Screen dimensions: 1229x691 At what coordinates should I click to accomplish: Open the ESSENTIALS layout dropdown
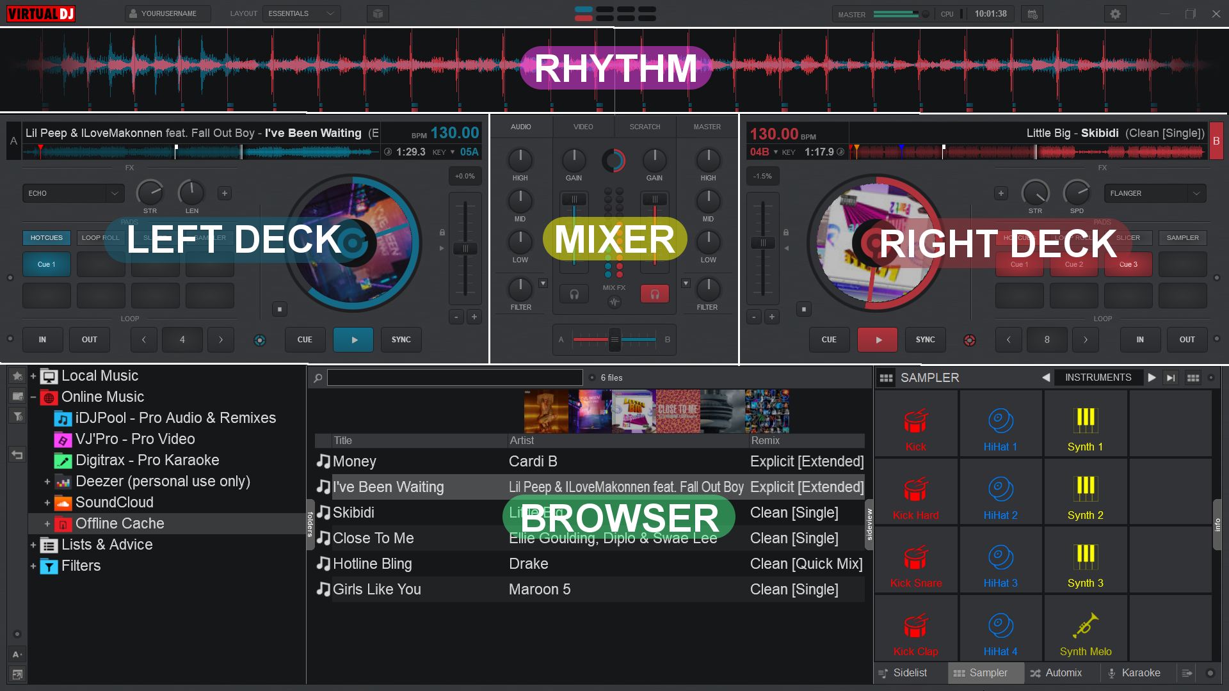tap(301, 13)
